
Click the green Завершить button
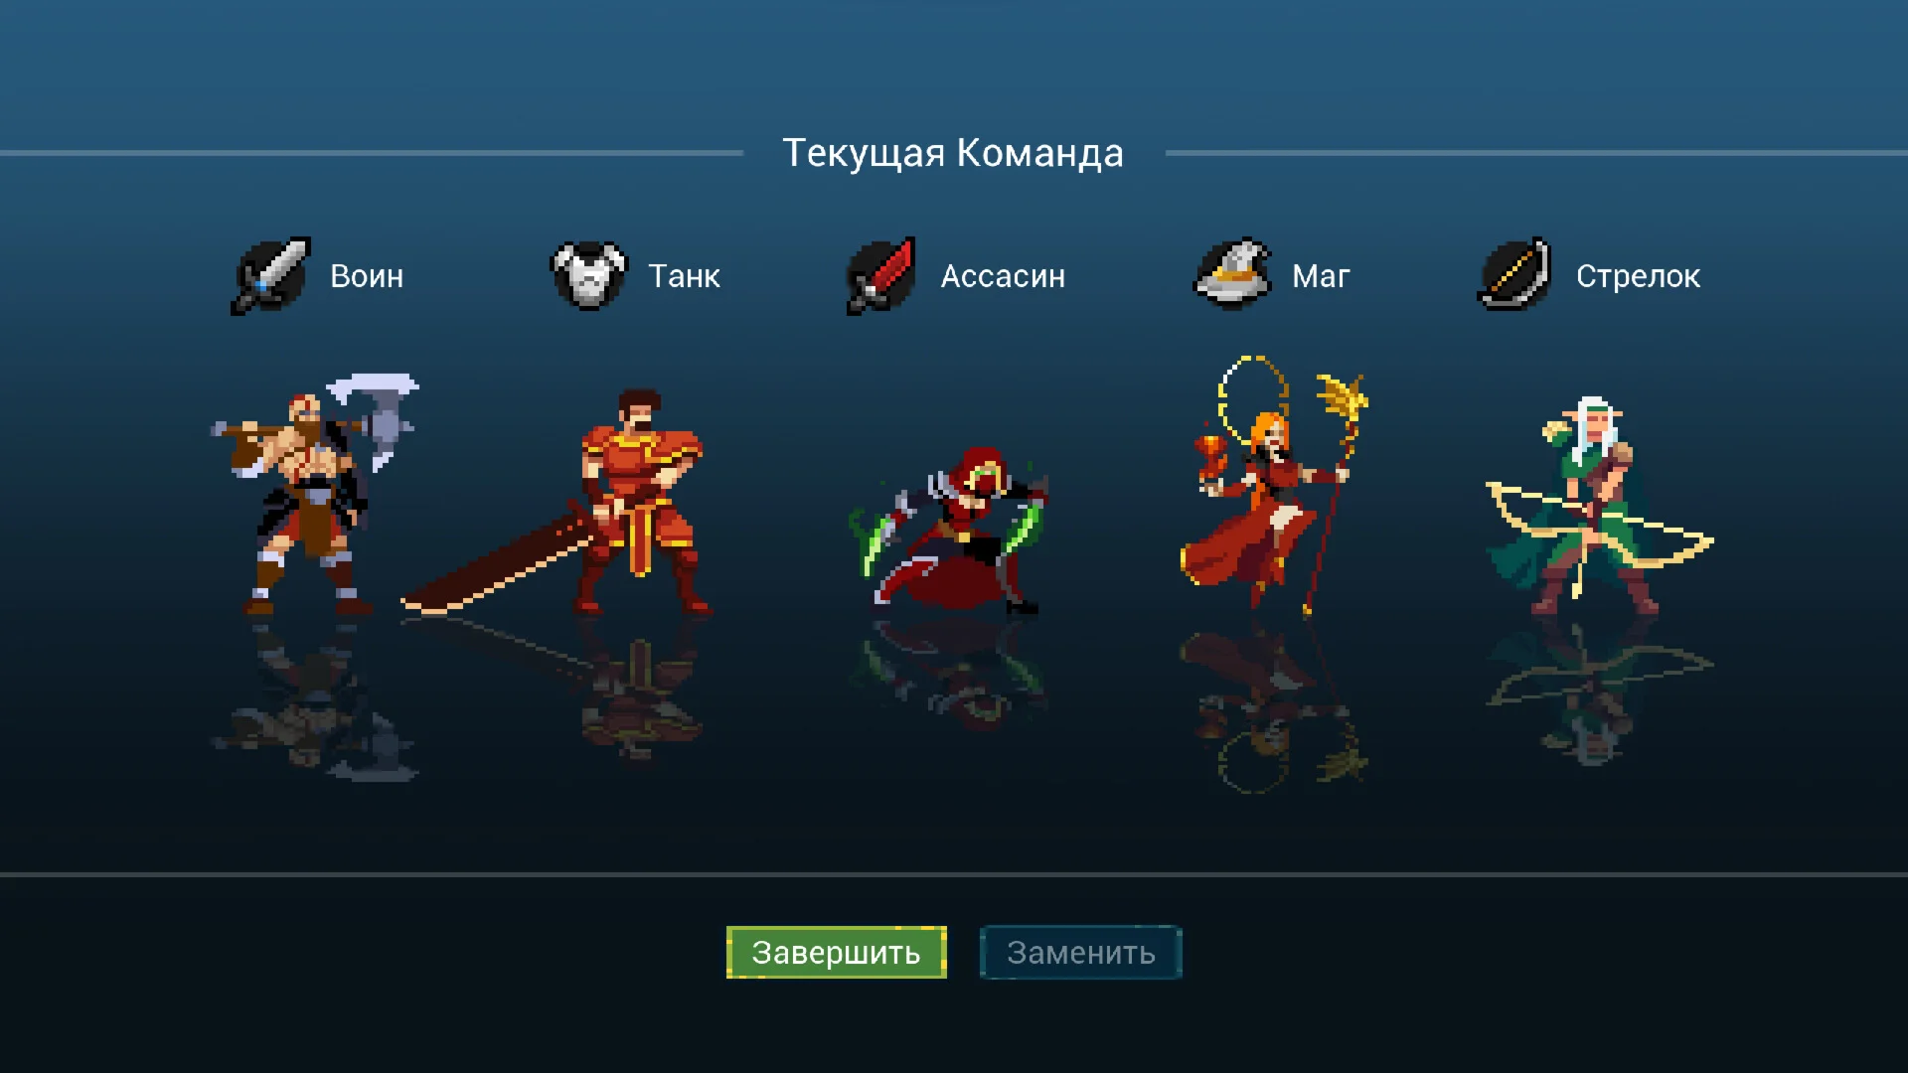point(837,953)
